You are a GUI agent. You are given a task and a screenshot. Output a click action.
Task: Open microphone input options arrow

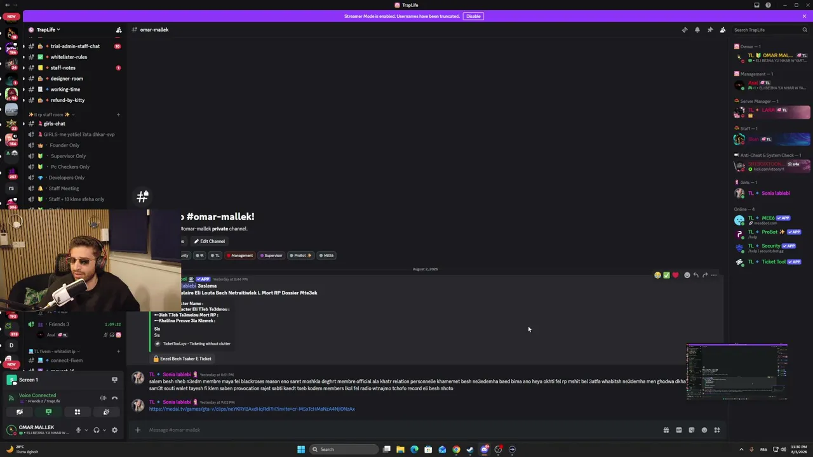pyautogui.click(x=86, y=430)
